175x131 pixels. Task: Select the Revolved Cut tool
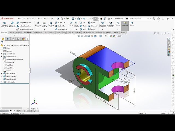51,25
